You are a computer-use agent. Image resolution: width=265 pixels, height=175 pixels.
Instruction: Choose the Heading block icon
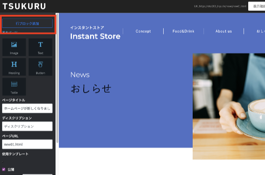pos(14,67)
